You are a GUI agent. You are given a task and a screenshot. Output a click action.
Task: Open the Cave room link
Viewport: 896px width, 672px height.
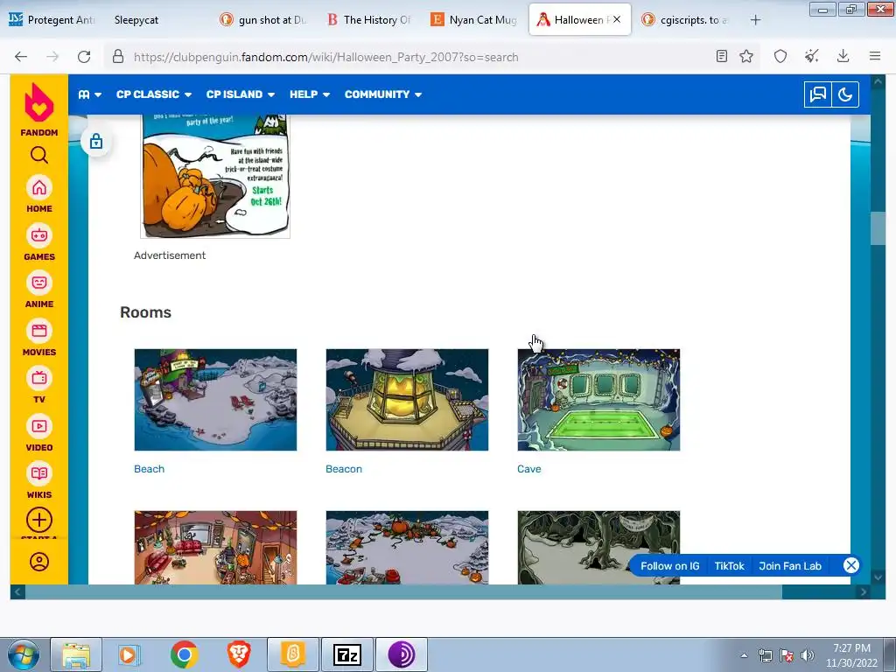[529, 469]
